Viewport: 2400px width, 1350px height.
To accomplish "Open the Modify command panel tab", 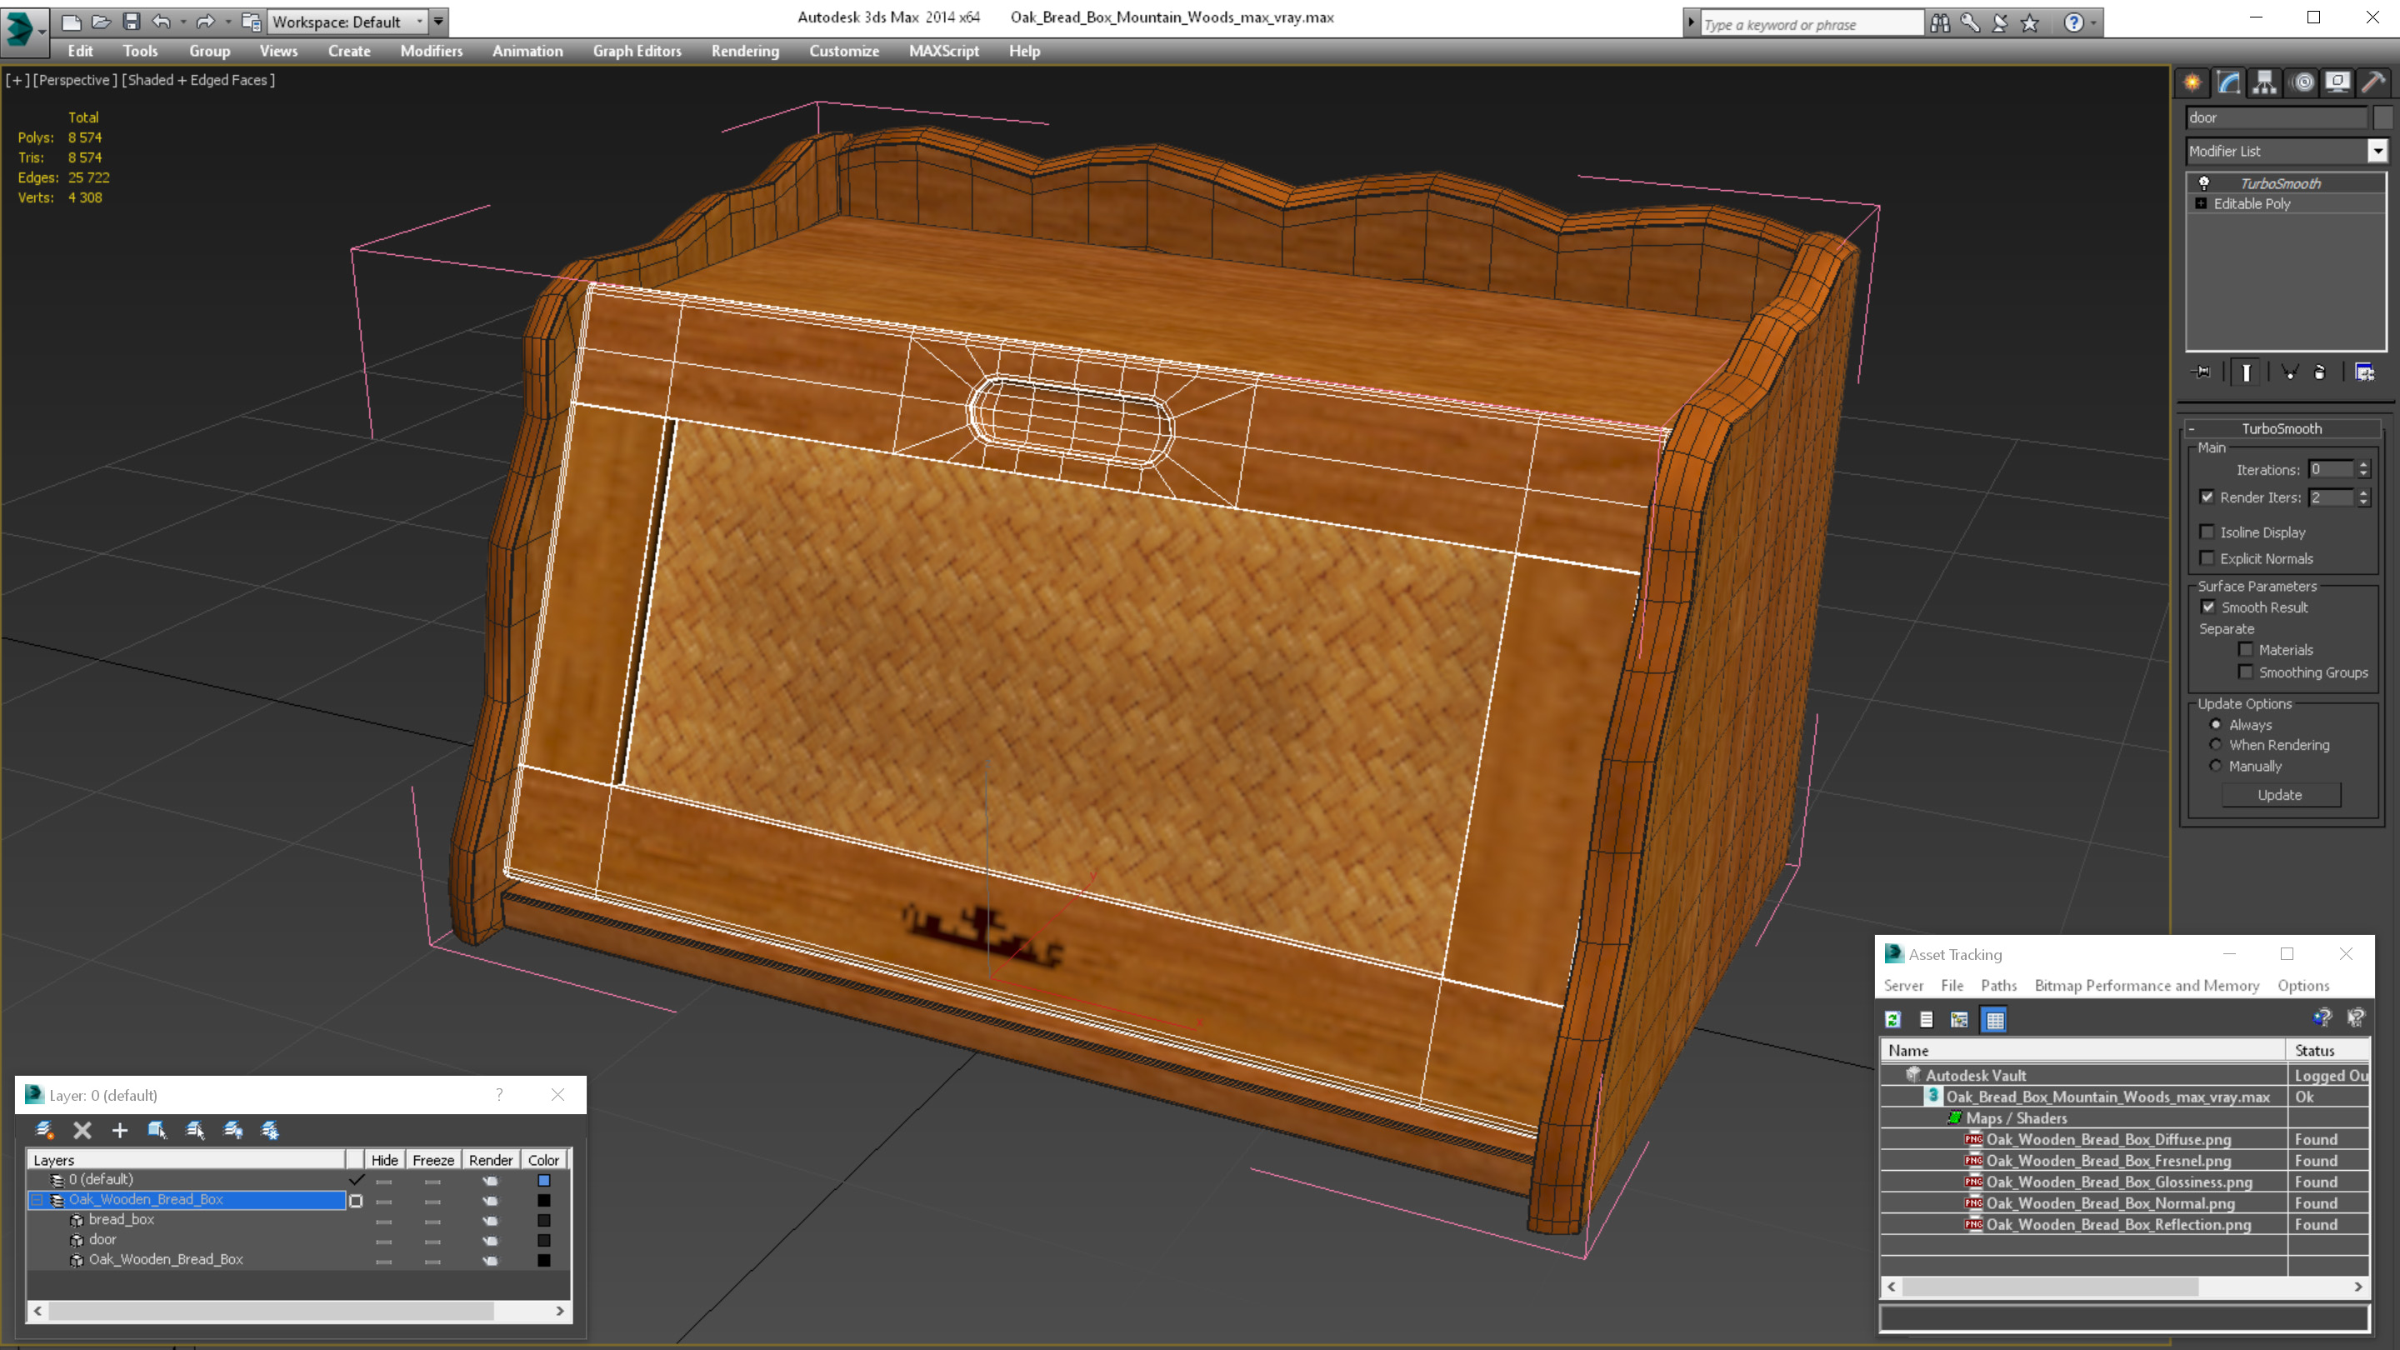I will [x=2228, y=82].
